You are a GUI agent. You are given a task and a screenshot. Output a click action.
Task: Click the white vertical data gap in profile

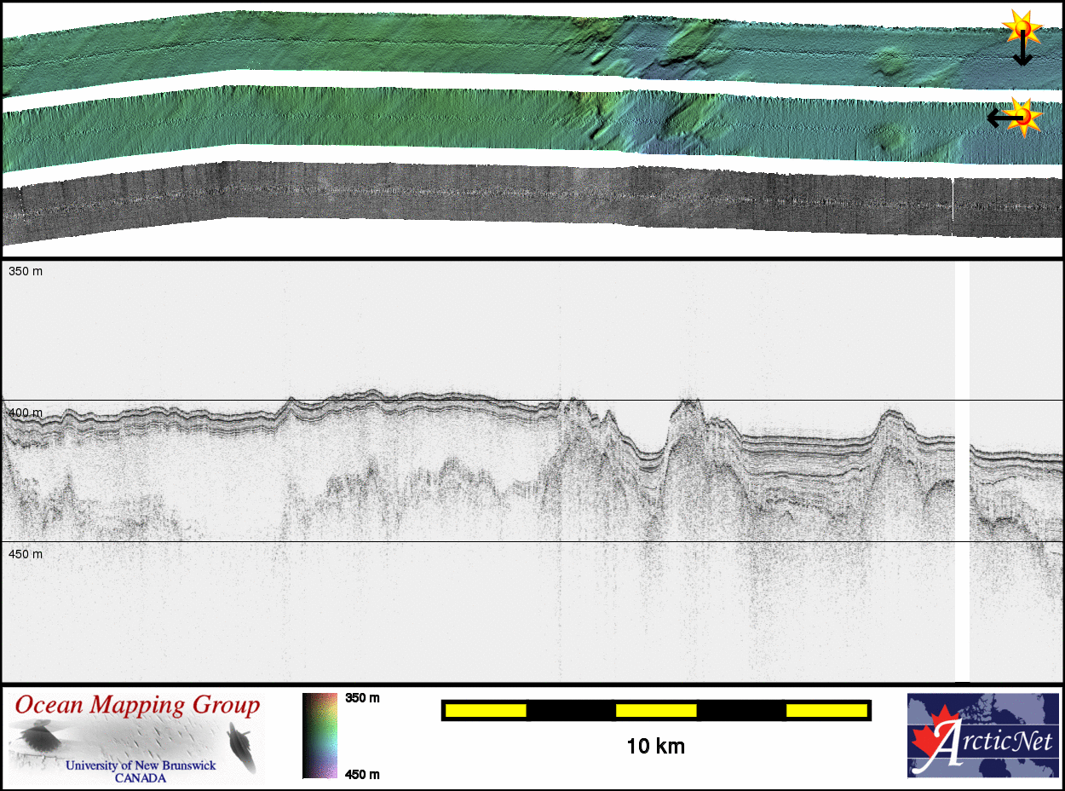(x=962, y=469)
